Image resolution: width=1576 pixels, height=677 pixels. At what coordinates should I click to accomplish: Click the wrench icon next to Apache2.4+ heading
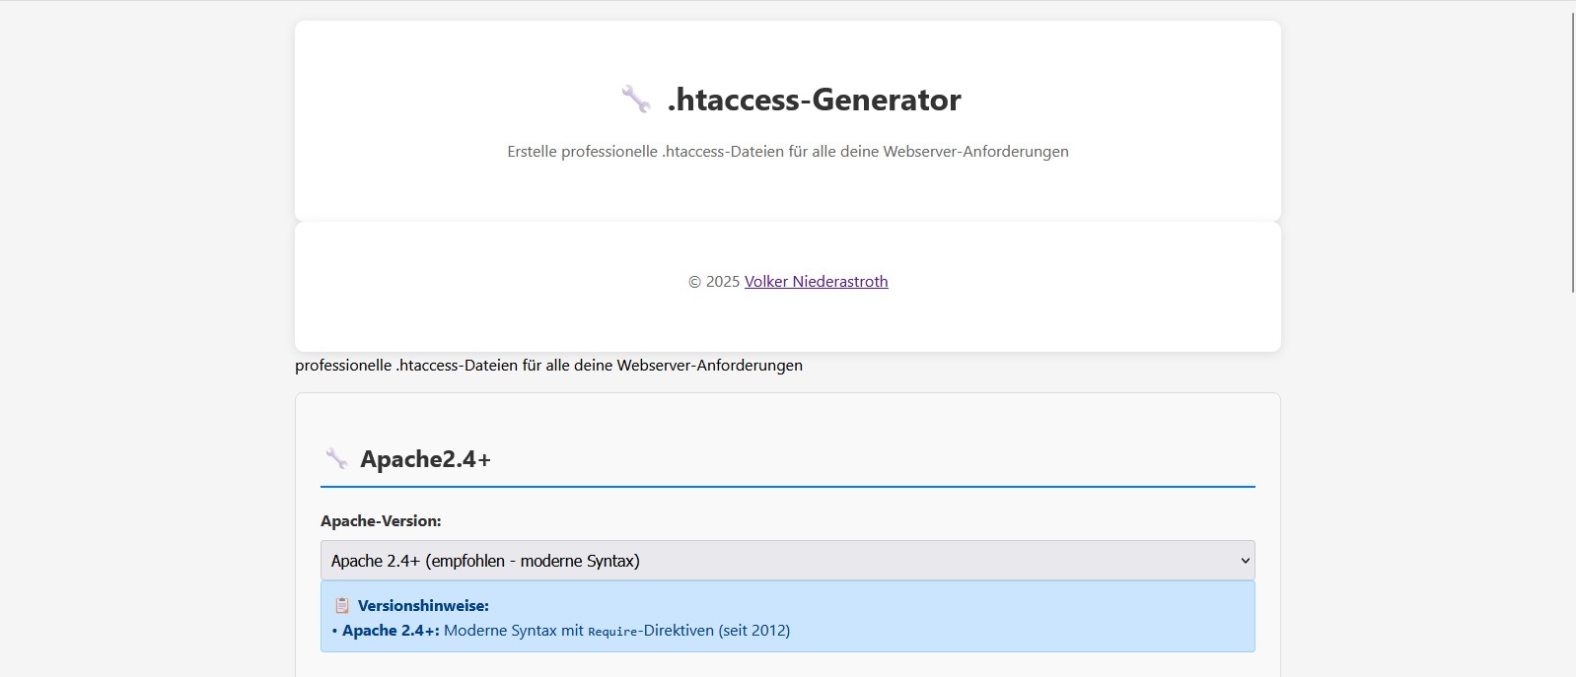click(x=336, y=458)
